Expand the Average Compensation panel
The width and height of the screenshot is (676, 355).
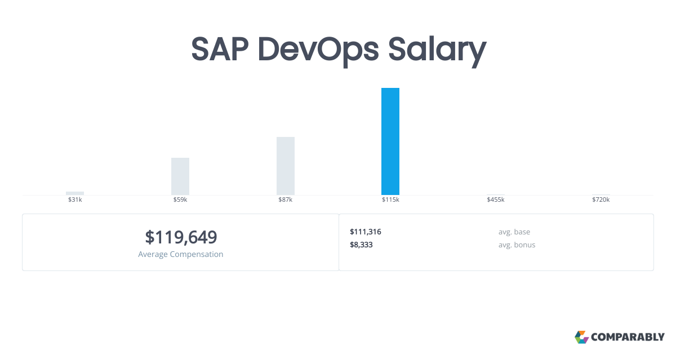click(x=180, y=242)
